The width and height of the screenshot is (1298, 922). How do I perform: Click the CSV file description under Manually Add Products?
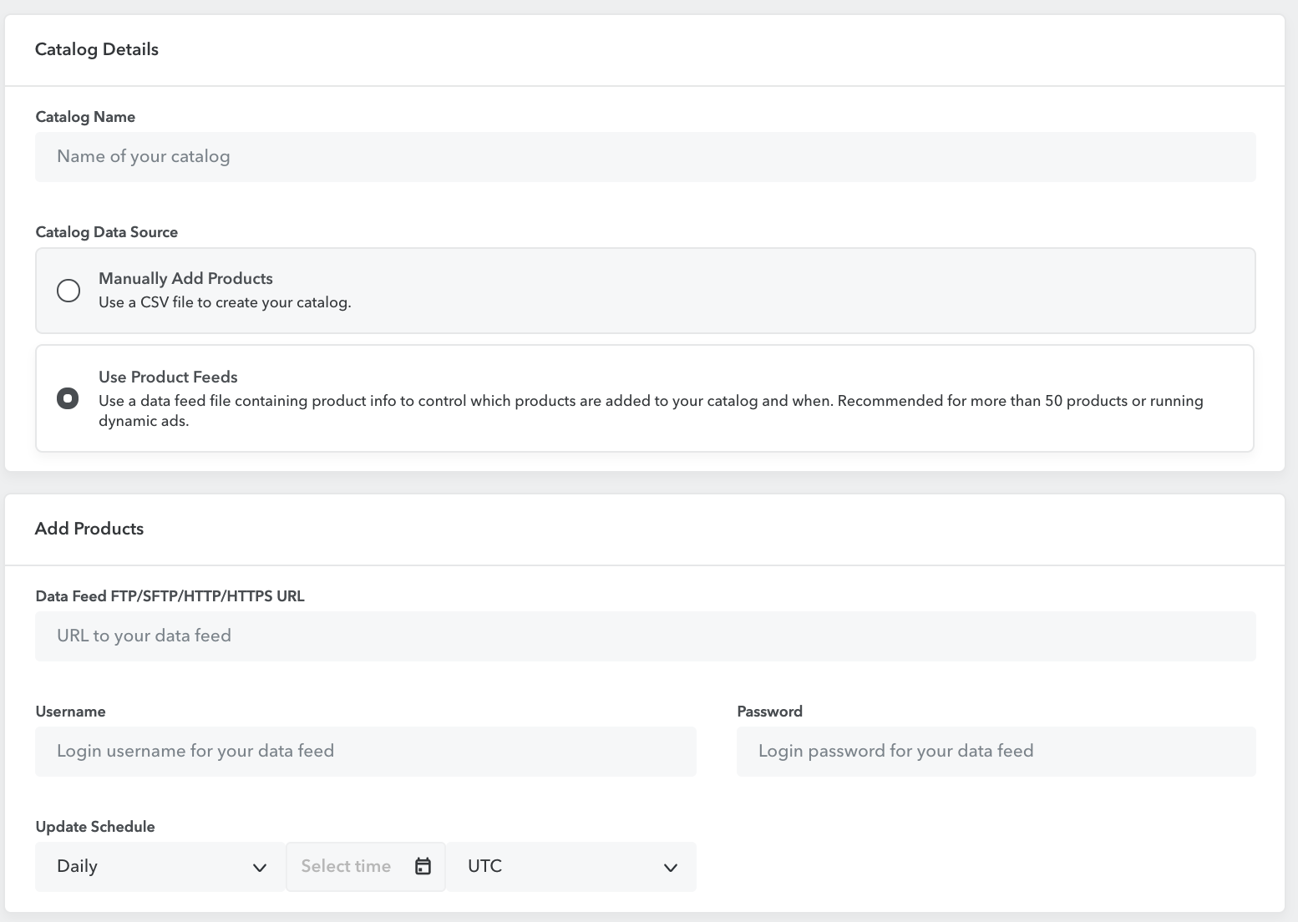click(225, 302)
